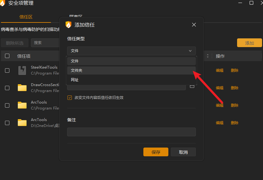263x180 pixels.
Task: Click the DrawCrossSection folder icon
Action: [22, 88]
